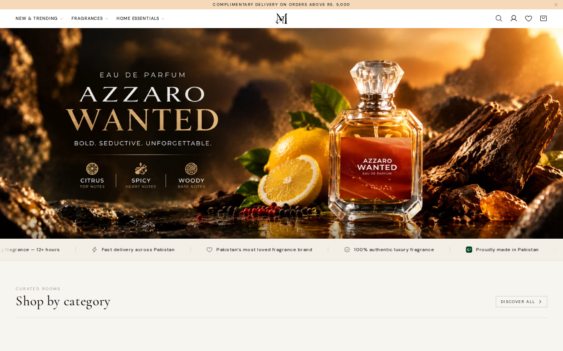Viewport: 563px width, 351px height.
Task: Open the New & Trending menu
Action: tap(39, 18)
